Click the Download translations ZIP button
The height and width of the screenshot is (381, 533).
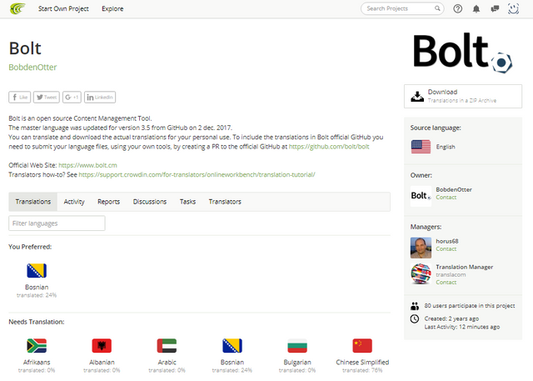463,96
